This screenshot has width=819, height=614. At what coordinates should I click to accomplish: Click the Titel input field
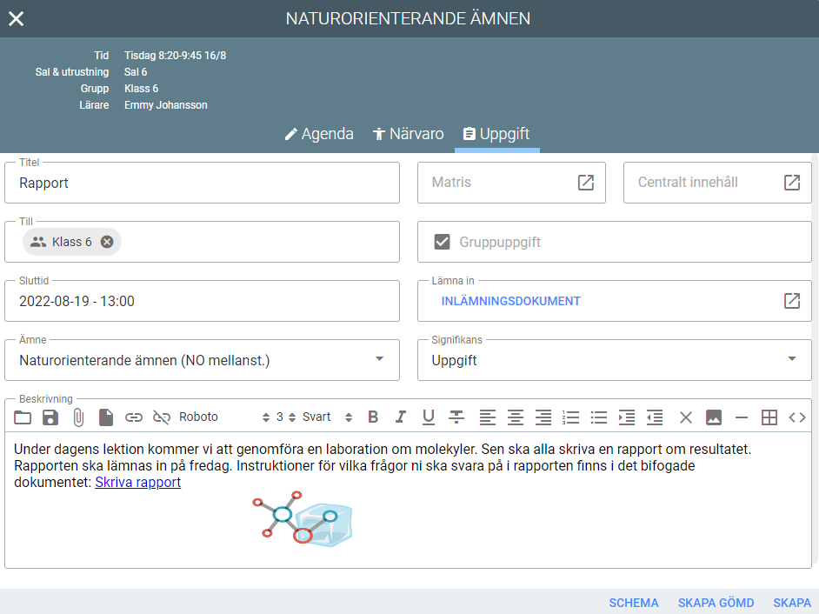point(202,183)
